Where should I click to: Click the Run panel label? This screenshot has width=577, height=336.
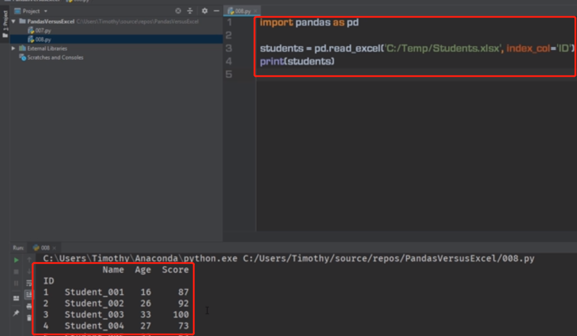point(18,248)
